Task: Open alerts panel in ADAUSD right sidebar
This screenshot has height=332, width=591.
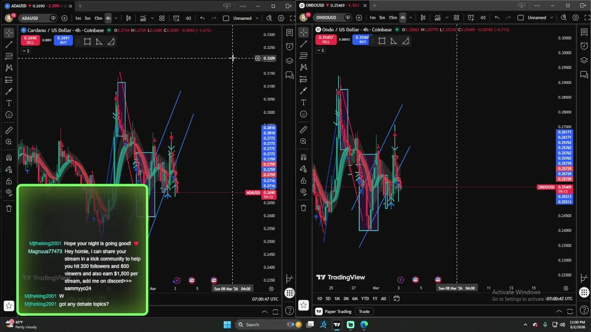Action: 289,47
